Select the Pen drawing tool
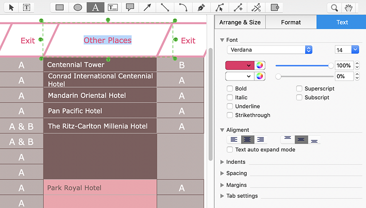 [x=201, y=8]
